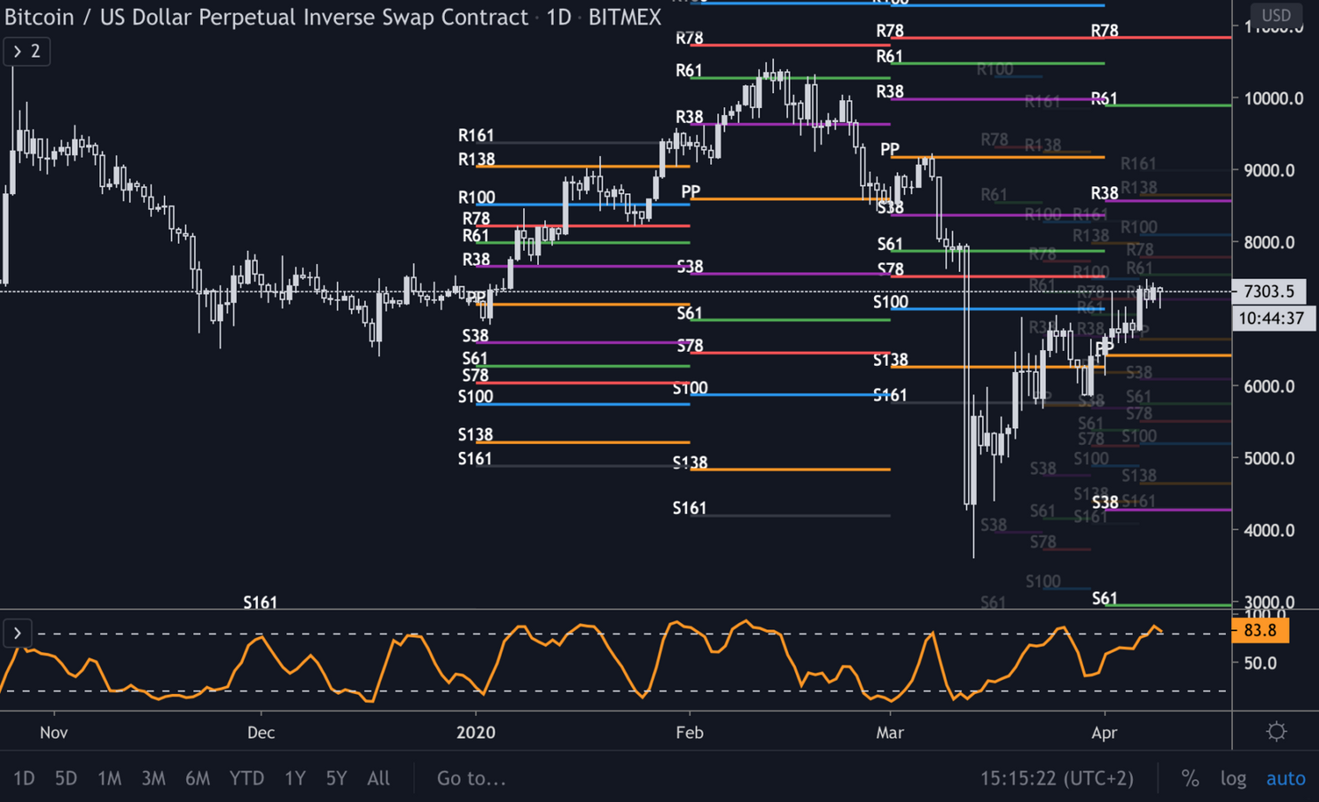Image resolution: width=1319 pixels, height=802 pixels.
Task: Toggle log scale mode
Action: [1233, 778]
